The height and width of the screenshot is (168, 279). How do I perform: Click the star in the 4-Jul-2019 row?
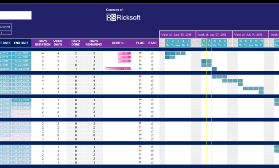coord(152,53)
